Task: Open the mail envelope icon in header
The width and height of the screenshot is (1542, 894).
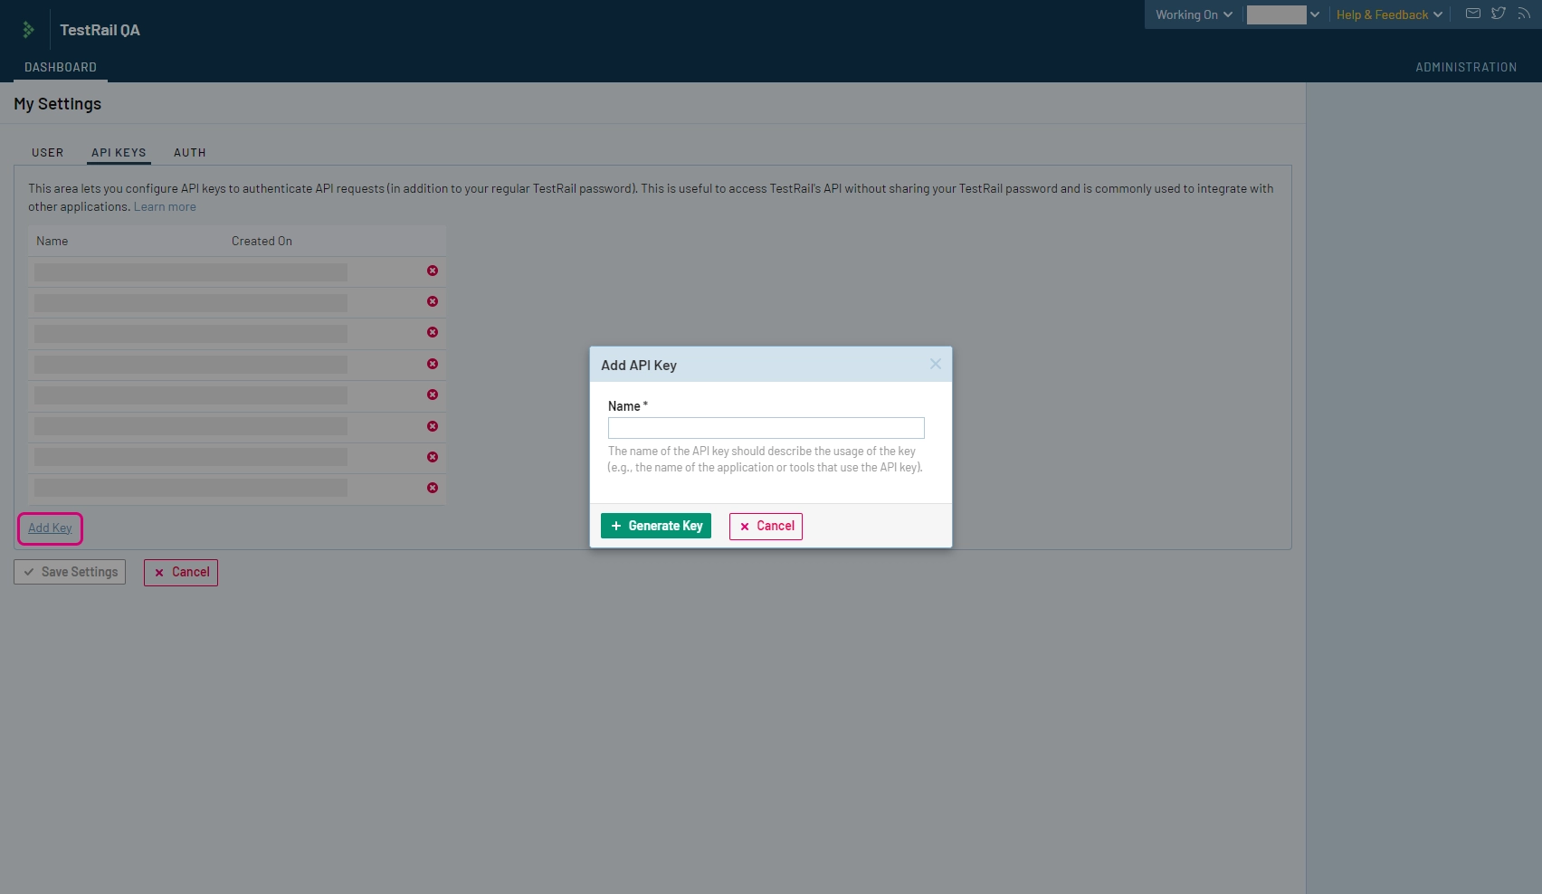Action: [x=1472, y=14]
